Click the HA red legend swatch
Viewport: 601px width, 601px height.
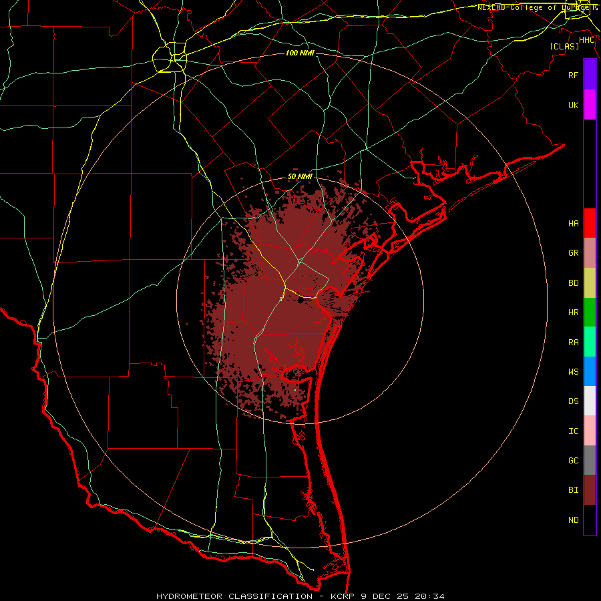pos(590,223)
